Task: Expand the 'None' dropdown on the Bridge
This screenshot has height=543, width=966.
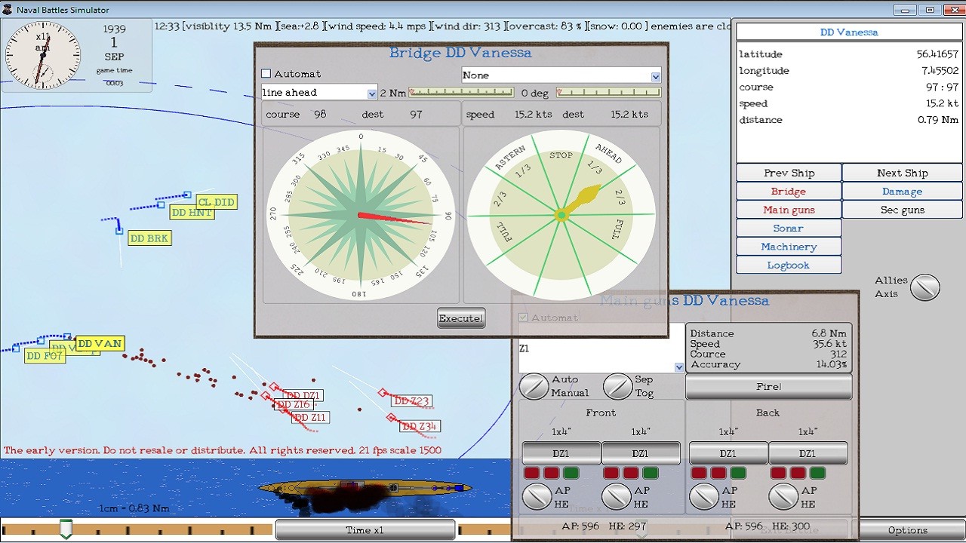Action: (x=655, y=75)
